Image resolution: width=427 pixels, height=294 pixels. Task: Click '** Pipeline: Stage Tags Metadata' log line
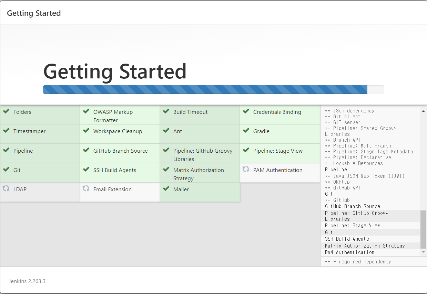coord(369,152)
